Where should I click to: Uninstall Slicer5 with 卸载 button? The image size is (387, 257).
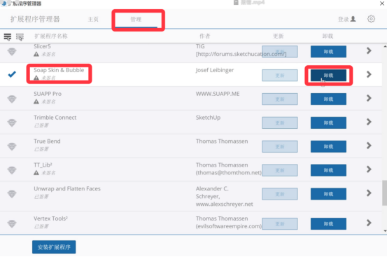coord(328,52)
